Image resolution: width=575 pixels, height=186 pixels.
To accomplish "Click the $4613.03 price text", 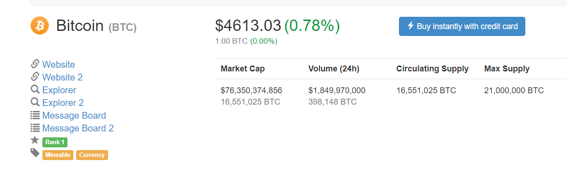I will coord(248,26).
